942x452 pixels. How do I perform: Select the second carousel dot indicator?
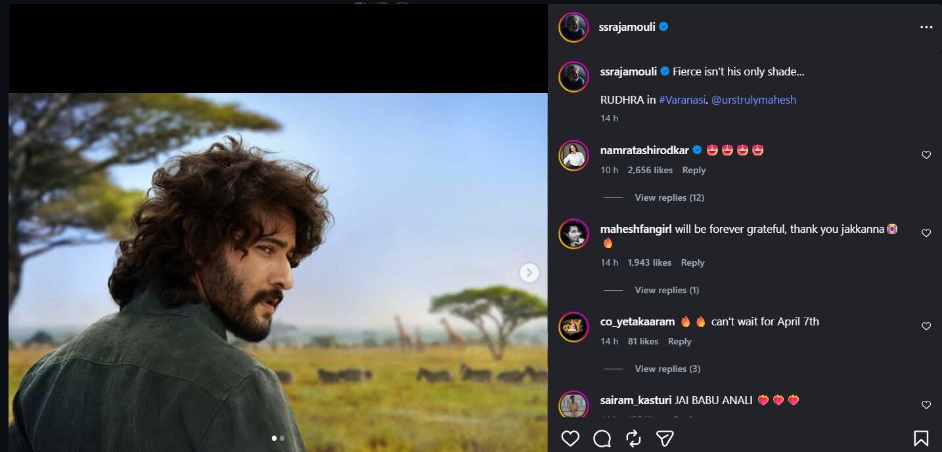pos(282,438)
